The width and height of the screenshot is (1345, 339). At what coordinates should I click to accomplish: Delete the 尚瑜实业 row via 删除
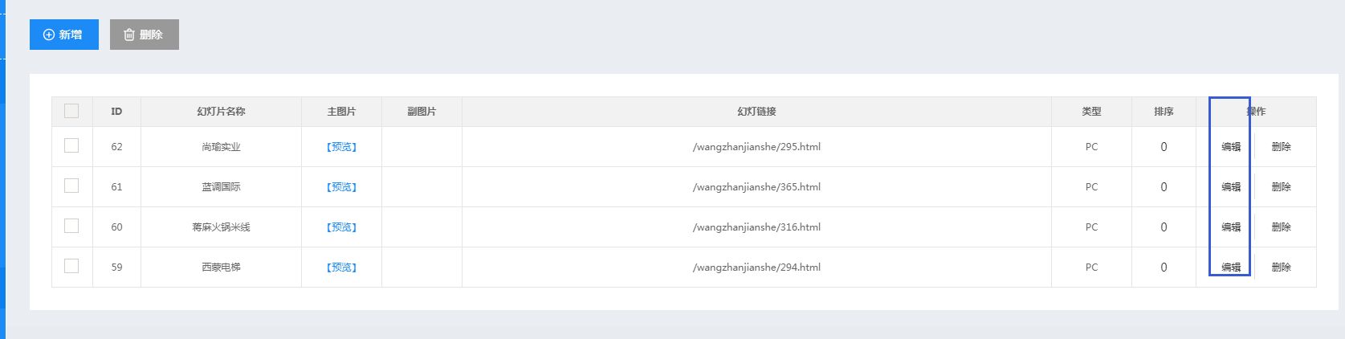(x=1281, y=147)
